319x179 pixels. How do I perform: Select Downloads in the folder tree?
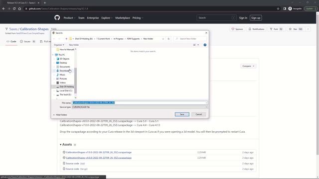[x=64, y=71]
